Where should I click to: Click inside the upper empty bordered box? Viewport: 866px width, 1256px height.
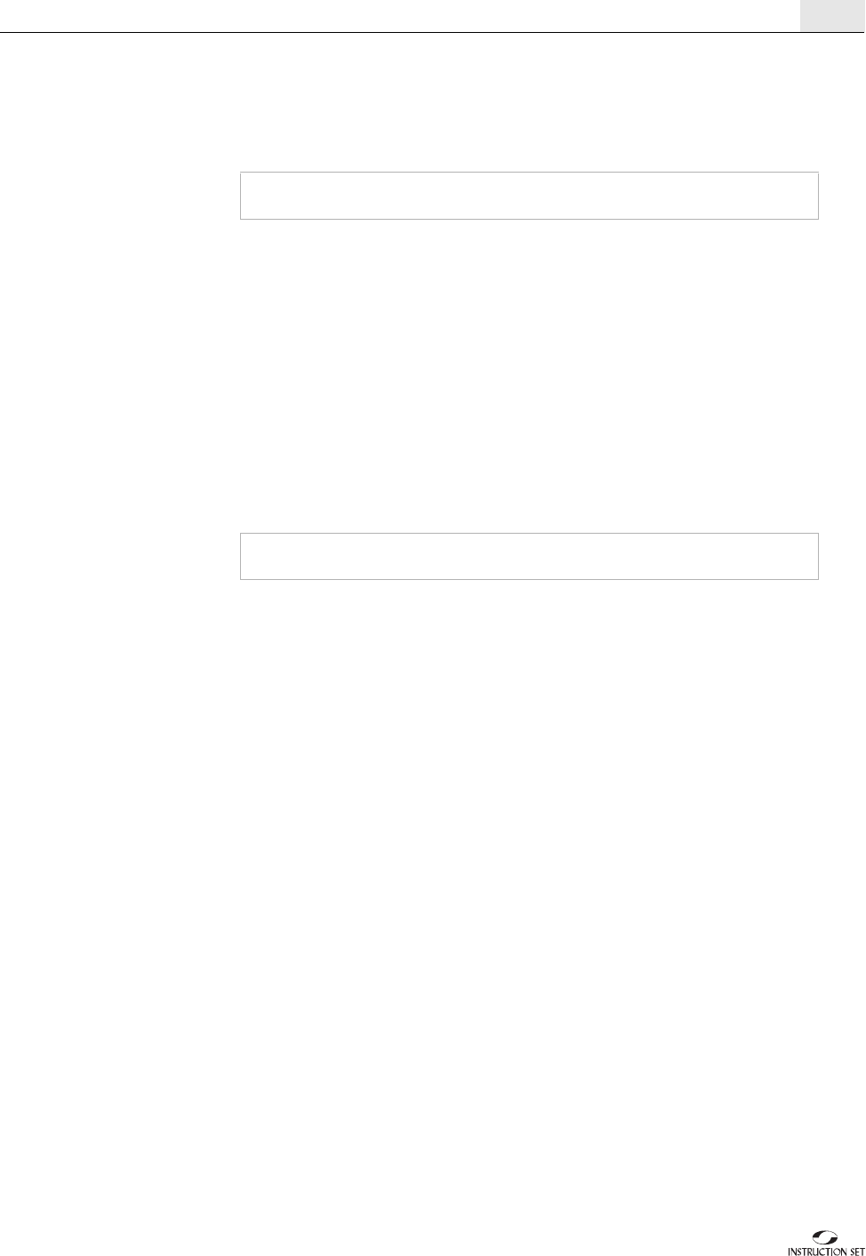tap(529, 196)
